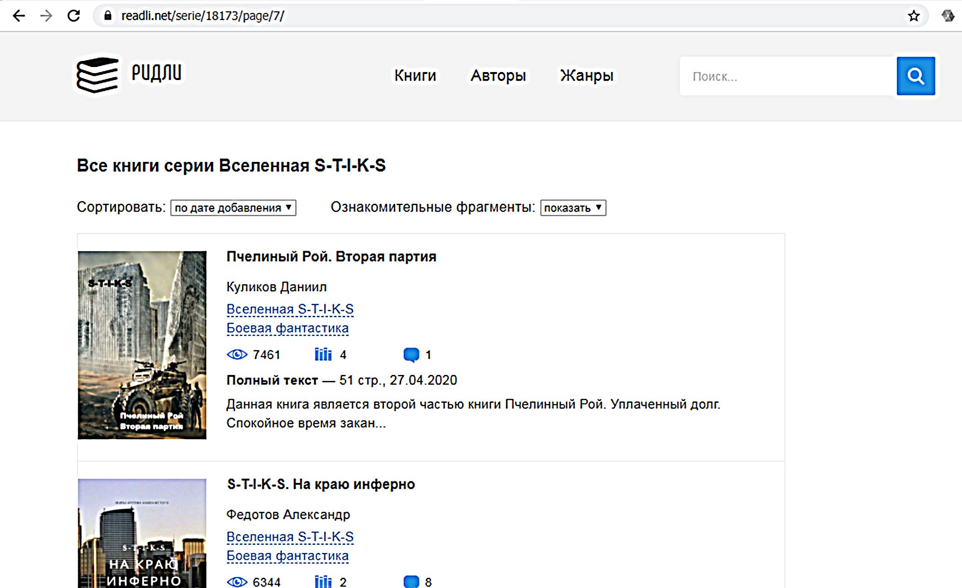Screen dimensions: 962x588
Task: Select the heading Все книги серии Вселенная S-T-I-K-S
Action: coord(231,166)
